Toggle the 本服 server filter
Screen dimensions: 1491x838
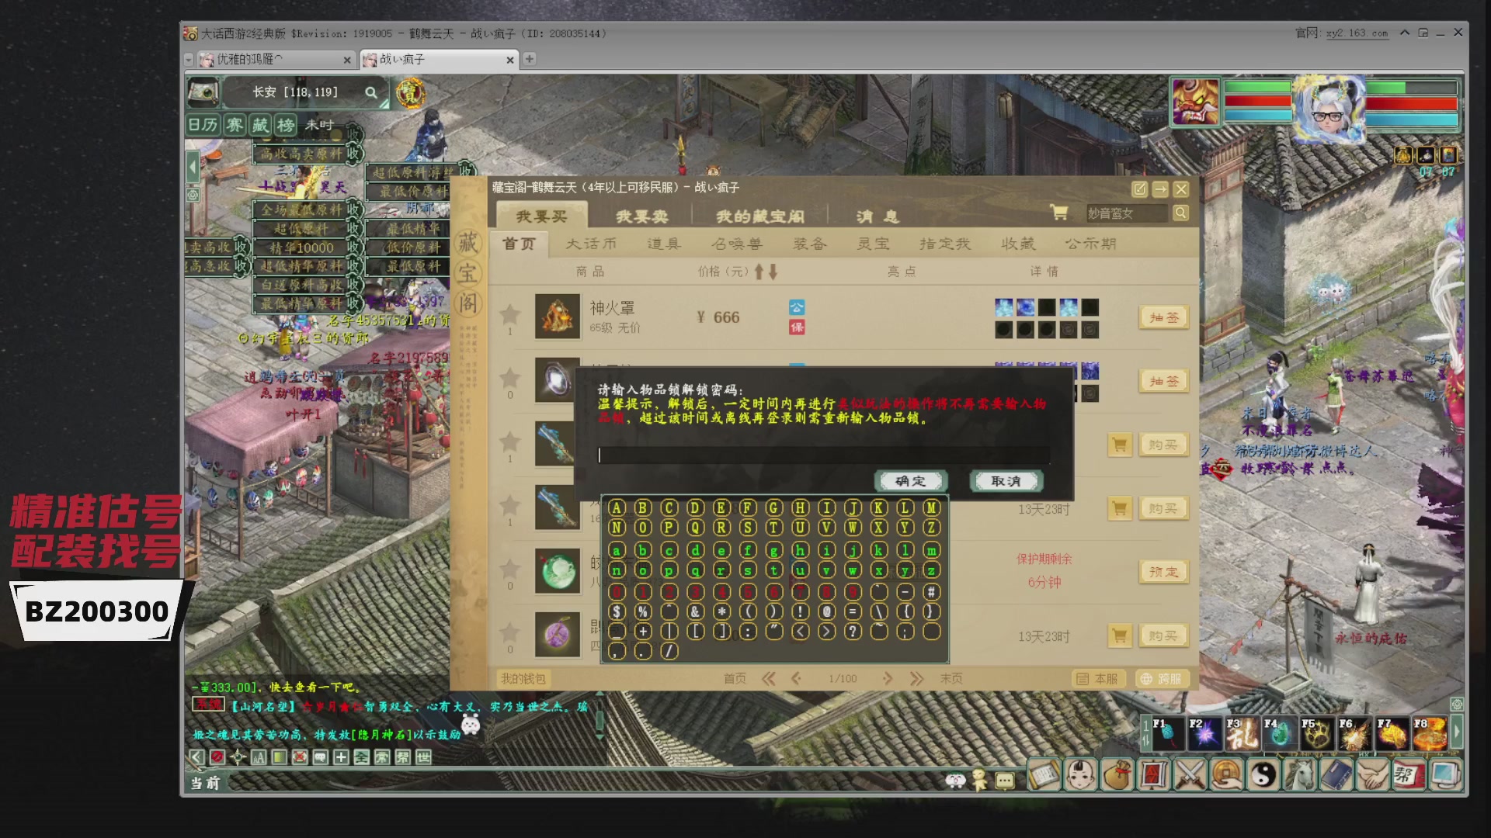pyautogui.click(x=1097, y=679)
